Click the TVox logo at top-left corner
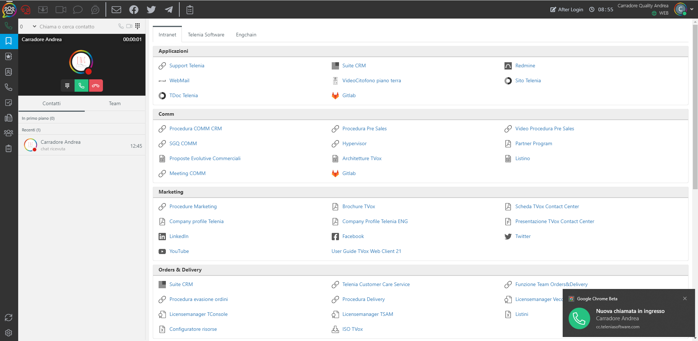 click(9, 10)
